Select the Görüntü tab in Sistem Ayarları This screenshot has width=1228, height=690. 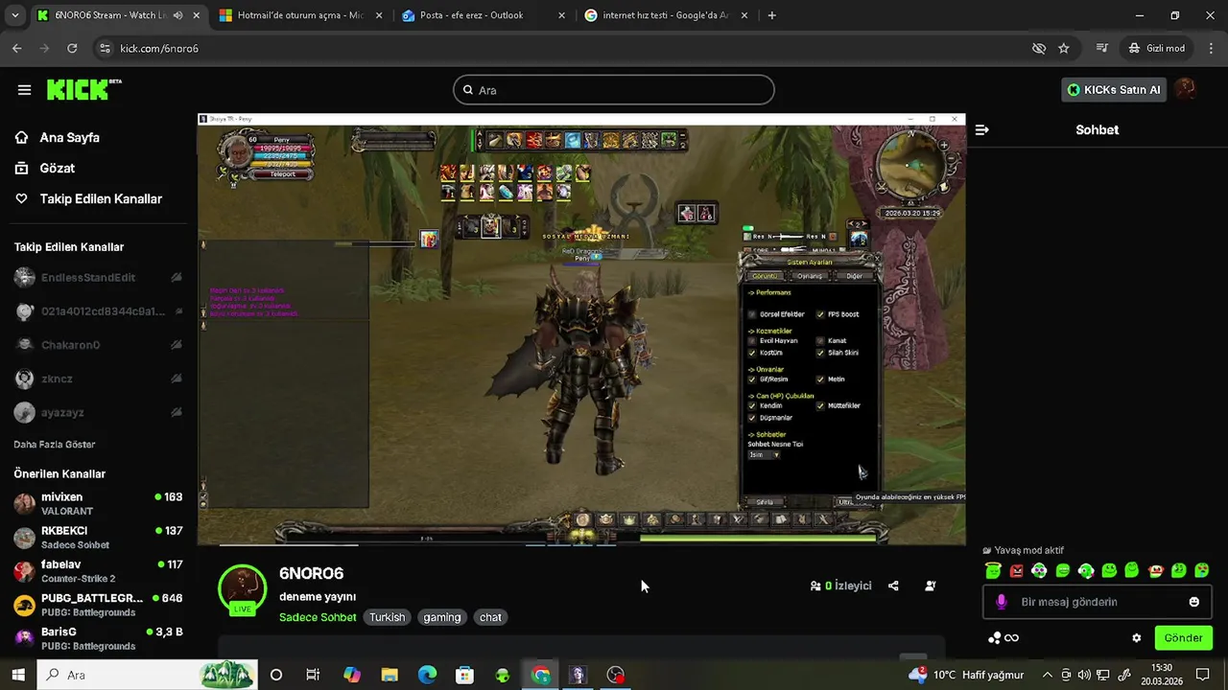pyautogui.click(x=765, y=276)
